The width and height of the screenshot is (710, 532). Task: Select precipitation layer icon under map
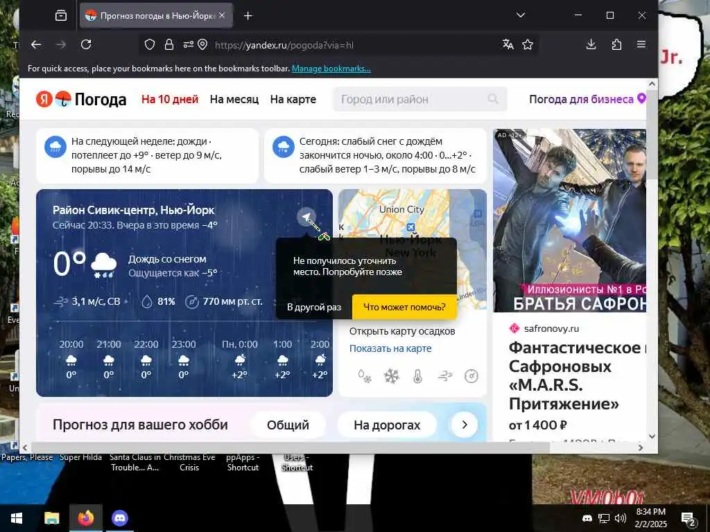(365, 376)
